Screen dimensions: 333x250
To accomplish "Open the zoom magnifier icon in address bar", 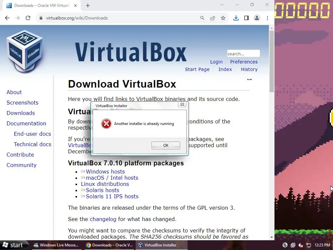I will tap(202, 18).
